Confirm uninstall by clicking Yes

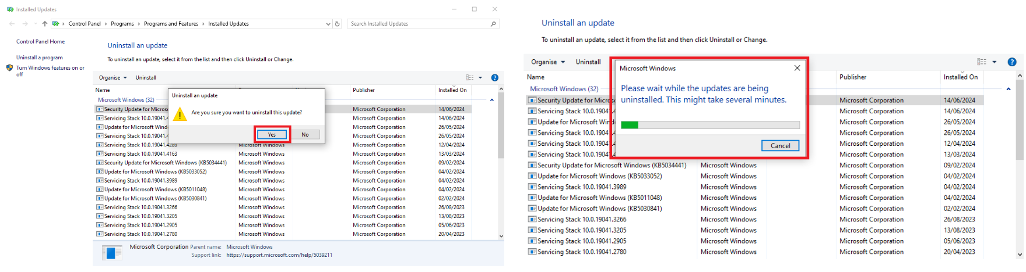pos(272,134)
